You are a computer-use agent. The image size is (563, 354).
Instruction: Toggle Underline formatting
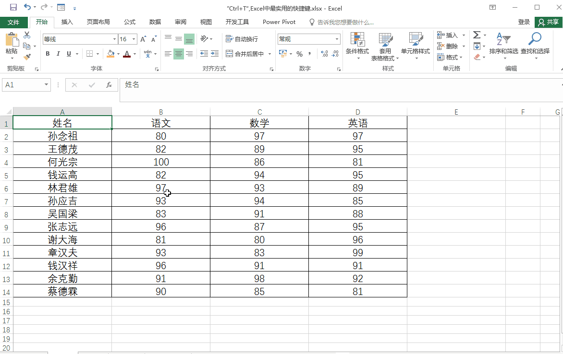point(69,54)
